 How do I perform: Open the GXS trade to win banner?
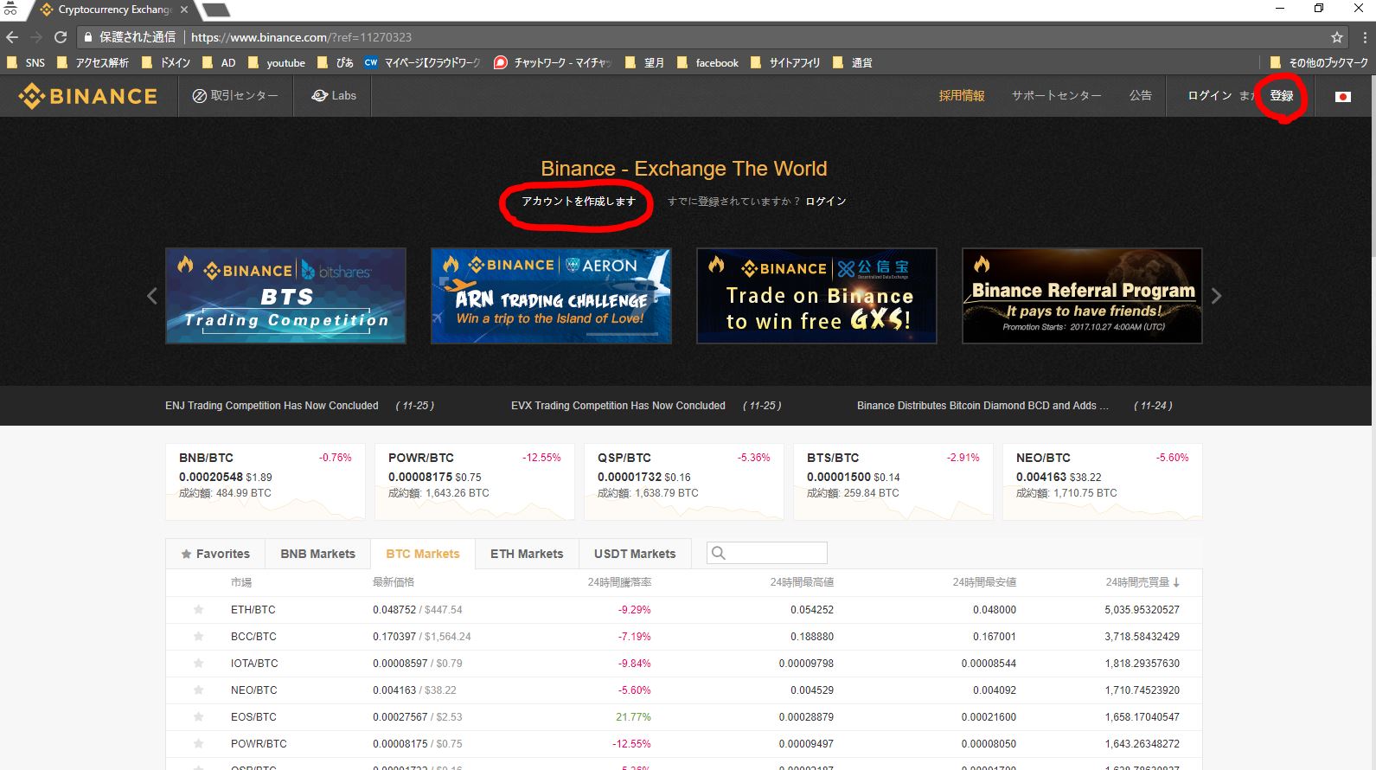coord(816,296)
